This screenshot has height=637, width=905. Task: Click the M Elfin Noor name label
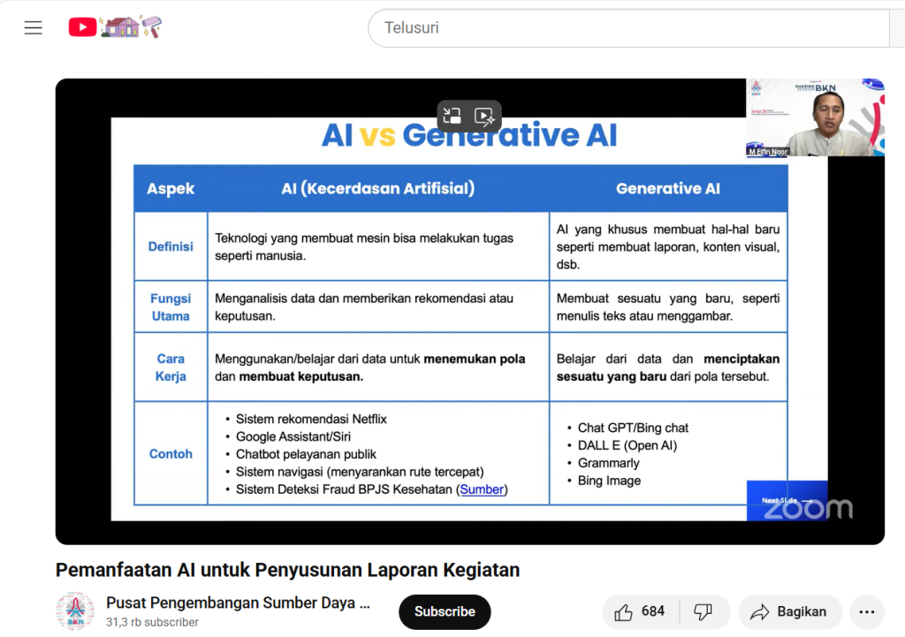click(768, 152)
